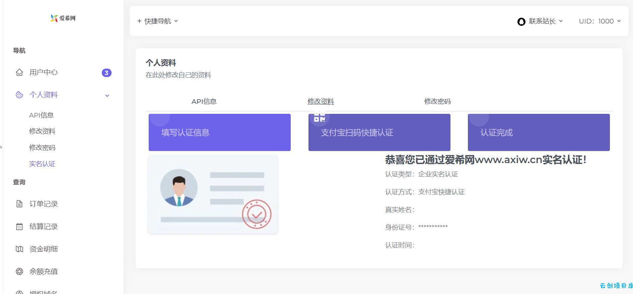Click the 身份证号 masked value
This screenshot has width=633, height=294.
[433, 227]
